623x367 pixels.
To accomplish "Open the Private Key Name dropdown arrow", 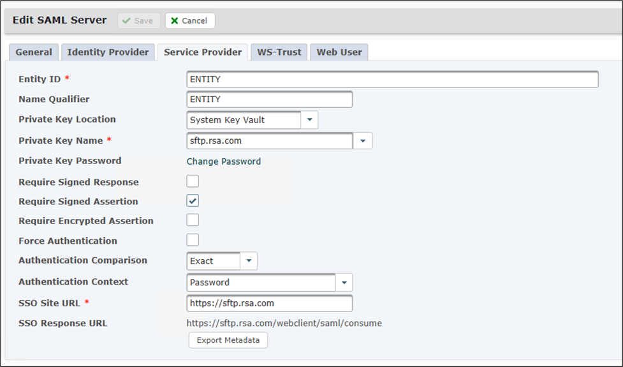I will [363, 140].
